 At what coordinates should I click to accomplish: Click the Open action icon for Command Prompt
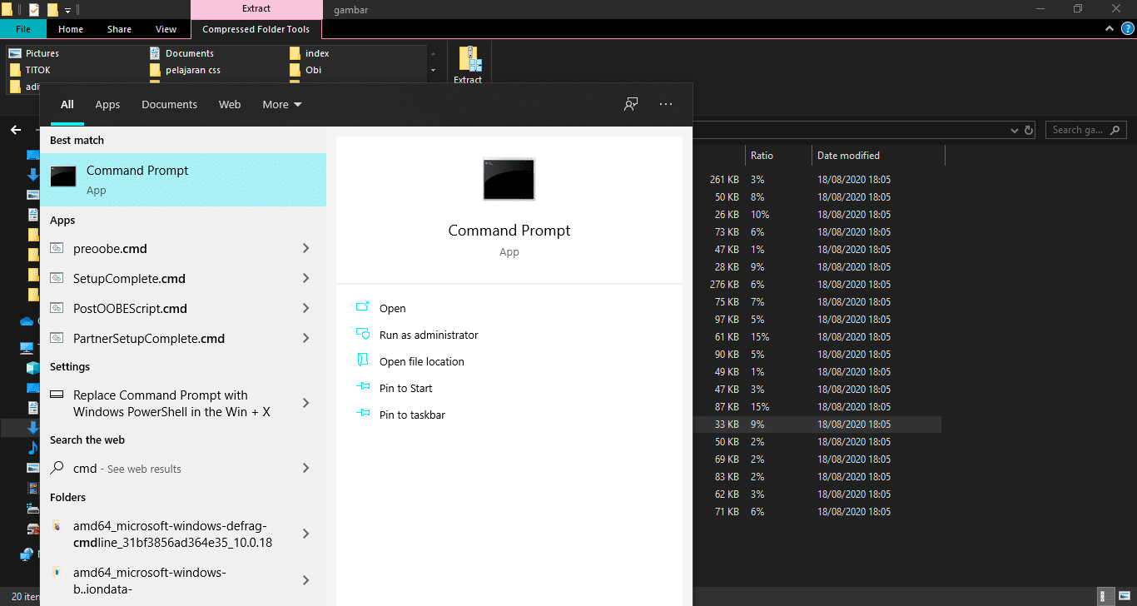pyautogui.click(x=363, y=307)
